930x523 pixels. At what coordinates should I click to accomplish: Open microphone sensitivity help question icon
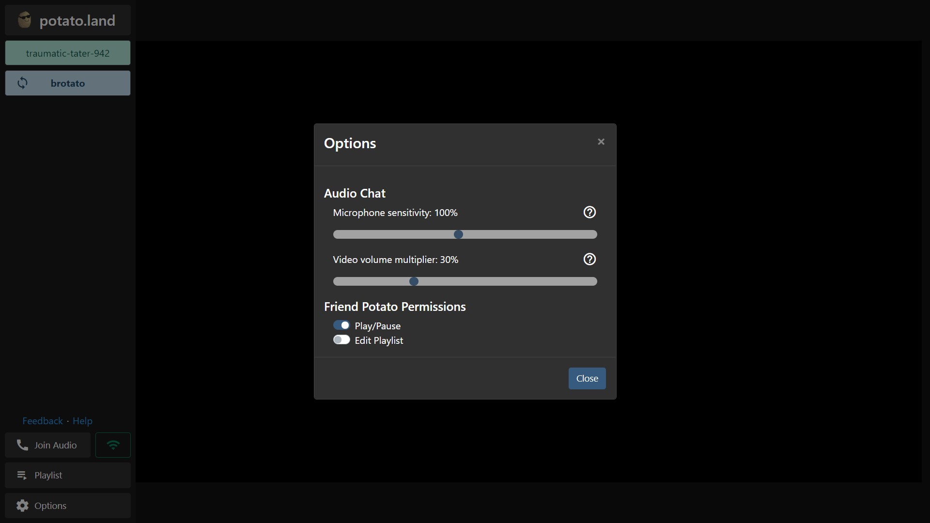tap(589, 212)
